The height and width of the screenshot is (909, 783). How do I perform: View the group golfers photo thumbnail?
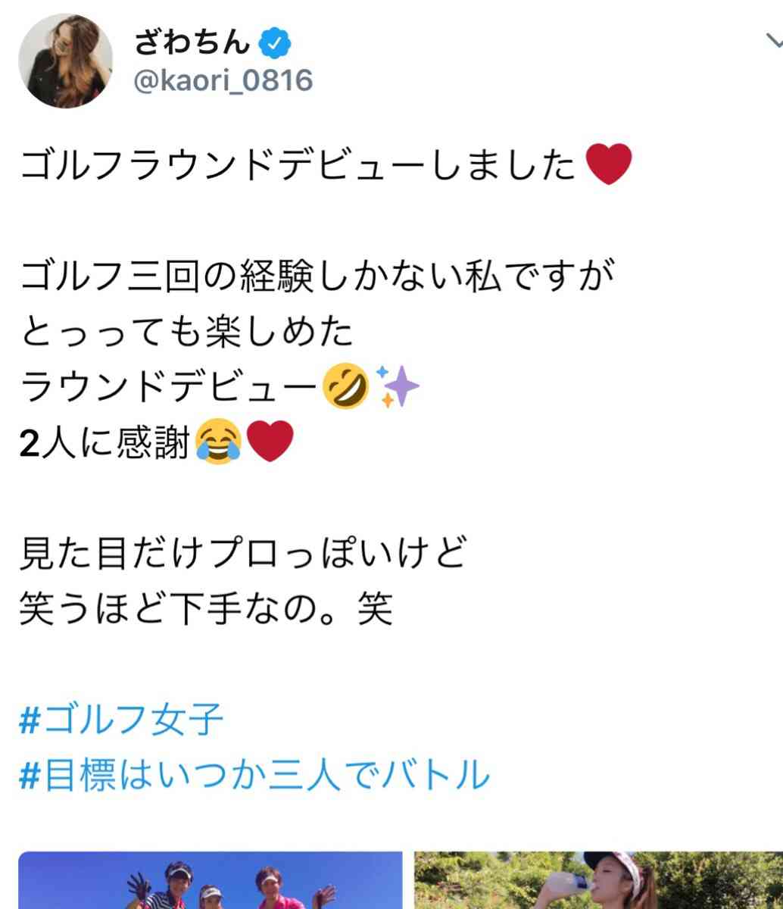point(211,880)
